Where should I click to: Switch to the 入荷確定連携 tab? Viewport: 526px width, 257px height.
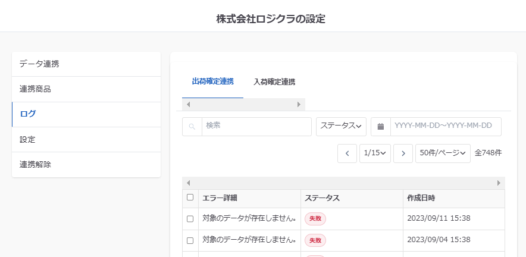point(274,82)
